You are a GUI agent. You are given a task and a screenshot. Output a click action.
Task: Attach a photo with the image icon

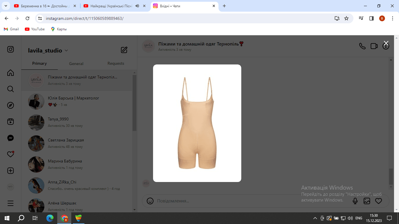click(x=367, y=201)
